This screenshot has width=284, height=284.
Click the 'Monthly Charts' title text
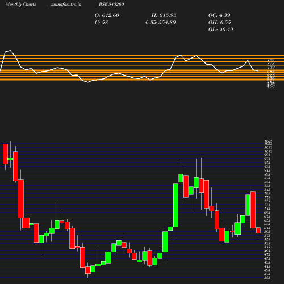tap(21, 4)
